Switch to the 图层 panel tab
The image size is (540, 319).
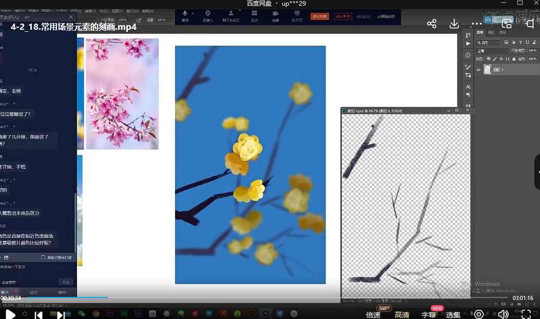tap(480, 32)
